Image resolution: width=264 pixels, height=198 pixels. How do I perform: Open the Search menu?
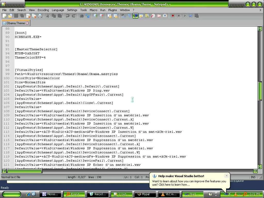(x=22, y=10)
